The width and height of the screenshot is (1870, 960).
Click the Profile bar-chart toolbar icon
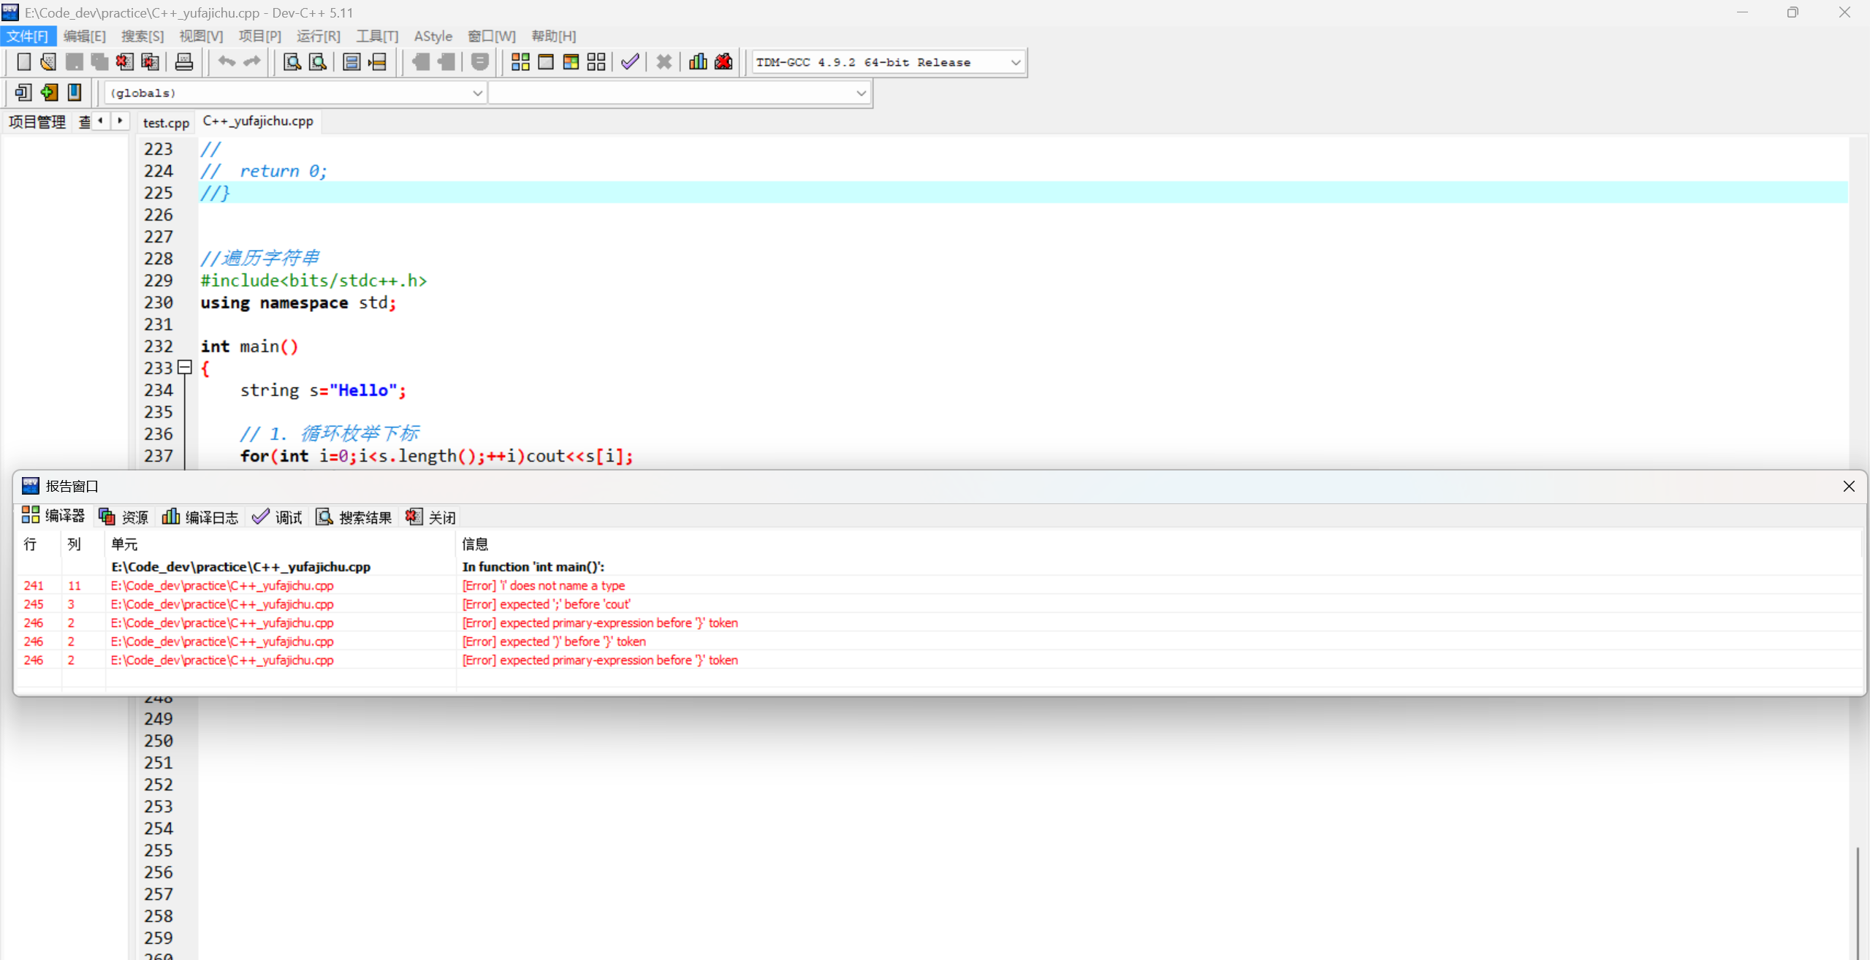point(698,62)
